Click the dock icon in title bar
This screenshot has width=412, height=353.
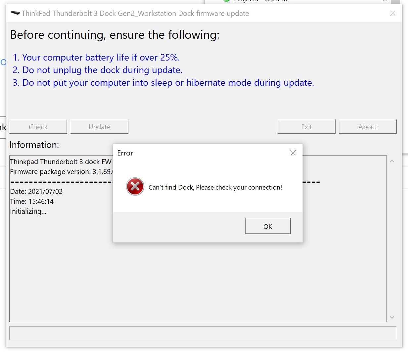(15, 13)
